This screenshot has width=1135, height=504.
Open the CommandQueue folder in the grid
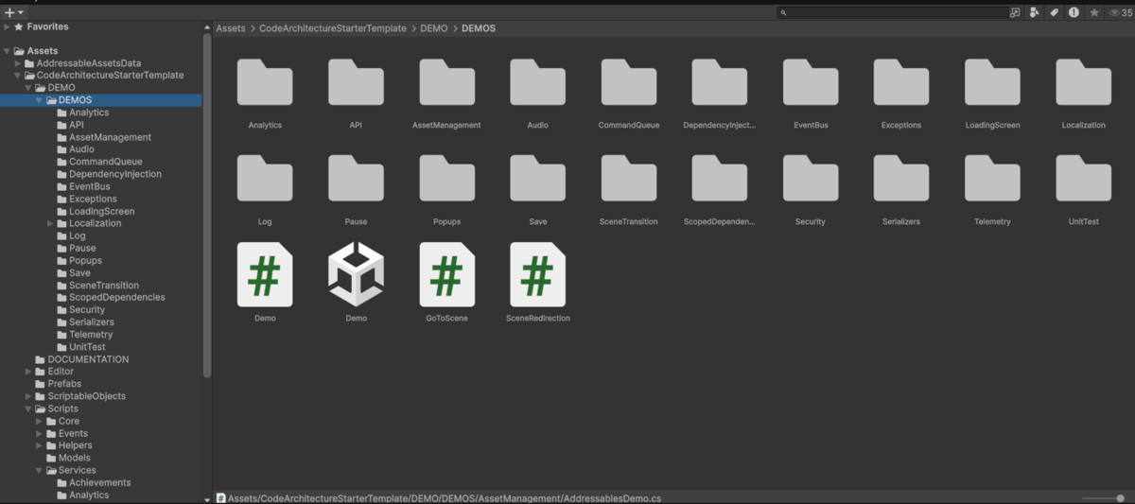point(629,83)
